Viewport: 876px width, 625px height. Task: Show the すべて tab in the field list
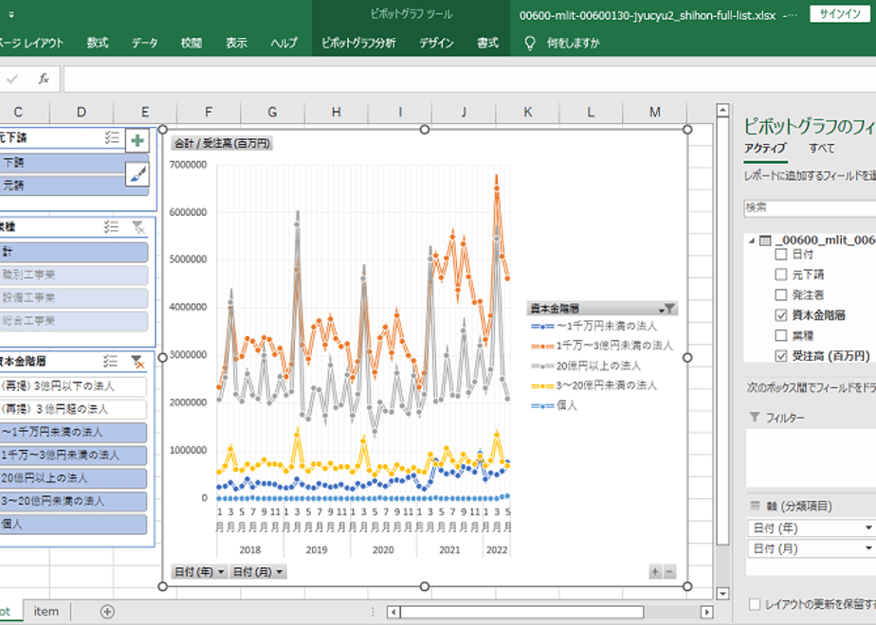coord(822,148)
